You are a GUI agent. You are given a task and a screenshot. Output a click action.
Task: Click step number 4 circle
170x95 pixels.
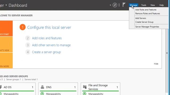click(28, 52)
